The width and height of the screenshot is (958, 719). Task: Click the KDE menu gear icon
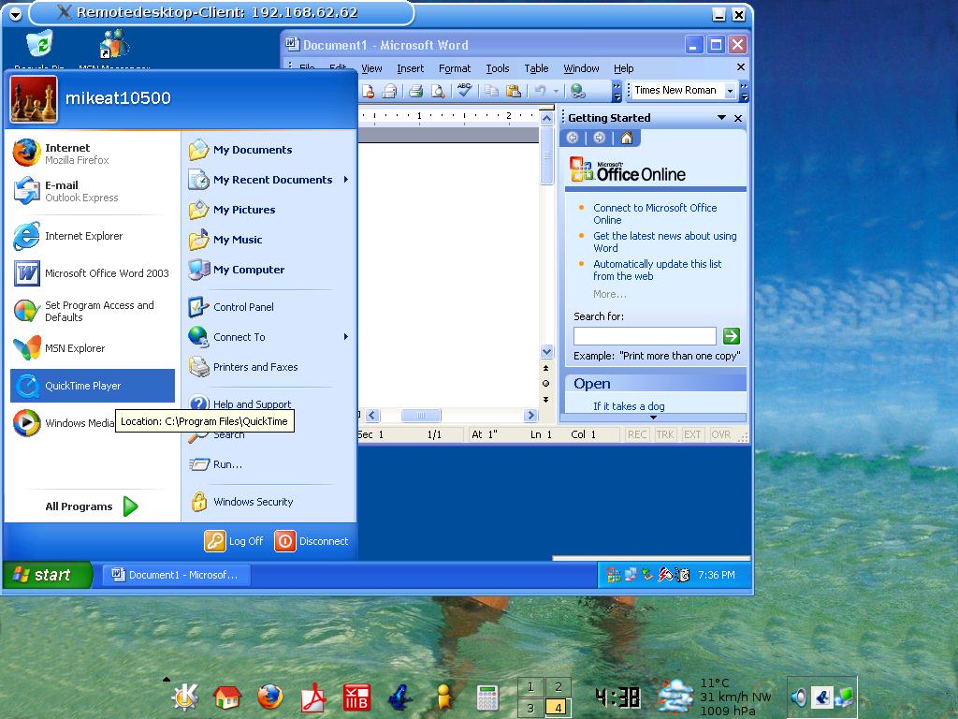point(184,697)
